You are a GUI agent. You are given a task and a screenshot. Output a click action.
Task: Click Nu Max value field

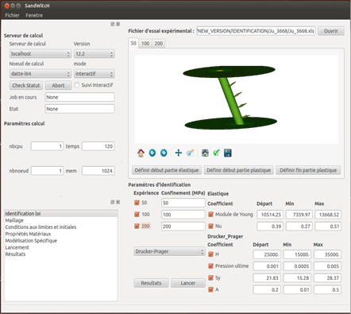coord(328,227)
